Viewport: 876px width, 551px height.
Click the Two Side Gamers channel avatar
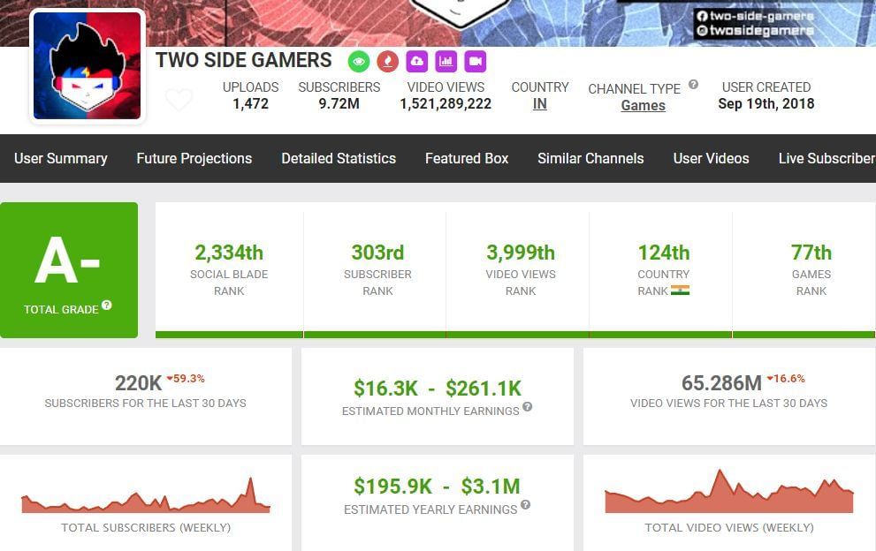[87, 66]
